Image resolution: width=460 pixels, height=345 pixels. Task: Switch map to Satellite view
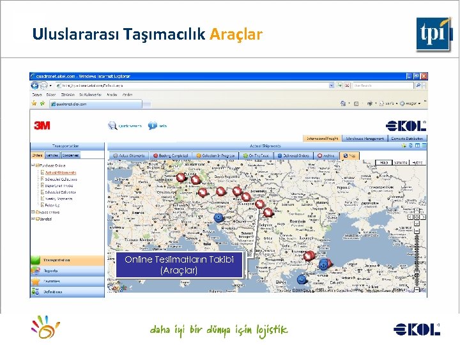[401, 162]
